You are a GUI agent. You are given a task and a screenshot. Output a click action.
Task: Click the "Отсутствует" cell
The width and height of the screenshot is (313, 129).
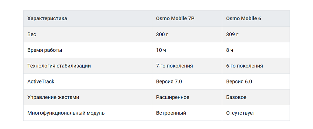click(241, 113)
